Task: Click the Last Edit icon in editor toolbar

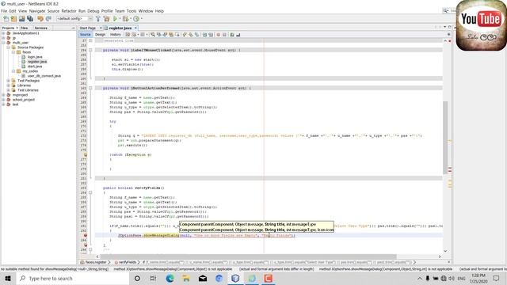Action: pos(128,35)
